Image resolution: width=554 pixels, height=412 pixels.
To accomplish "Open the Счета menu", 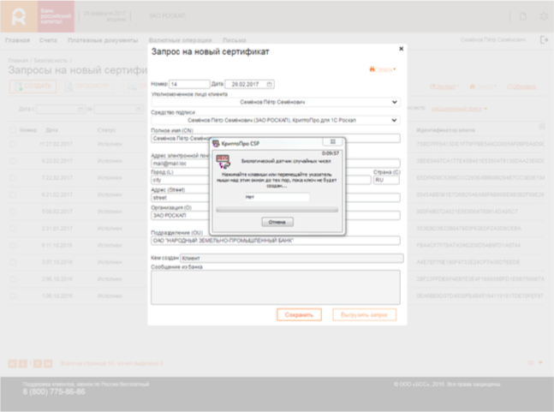I will tap(48, 40).
